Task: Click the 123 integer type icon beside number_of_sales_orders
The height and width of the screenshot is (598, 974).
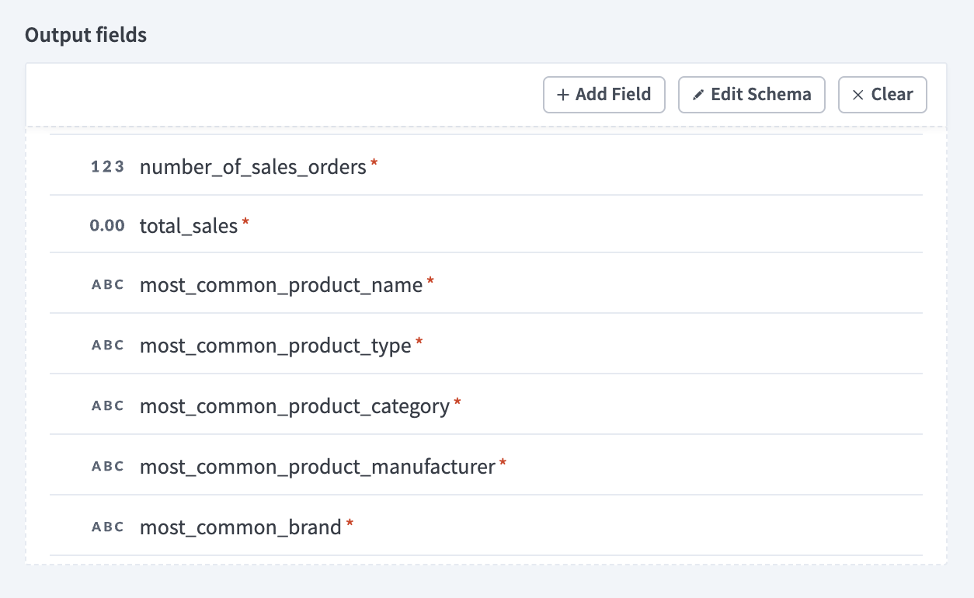Action: 107,166
